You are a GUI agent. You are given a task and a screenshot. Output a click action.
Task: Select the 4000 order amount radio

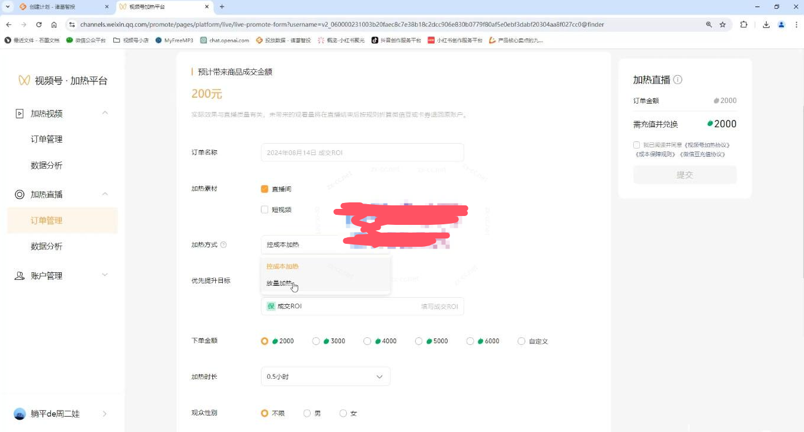point(368,341)
